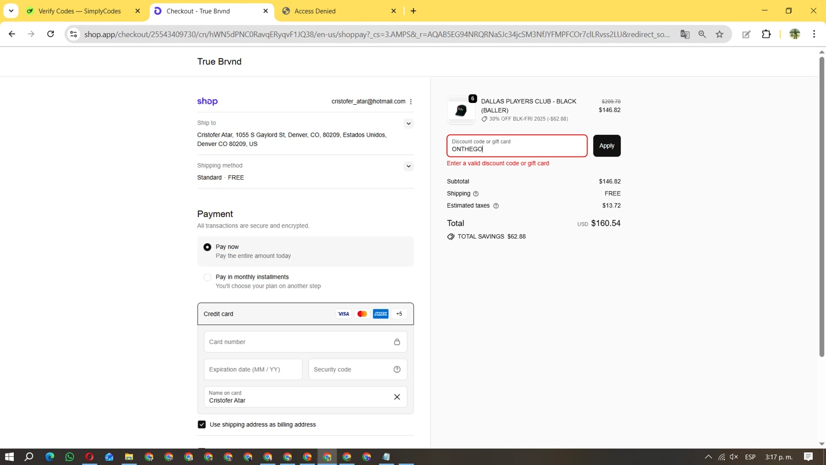
Task: Go forward to next page
Action: click(31, 34)
